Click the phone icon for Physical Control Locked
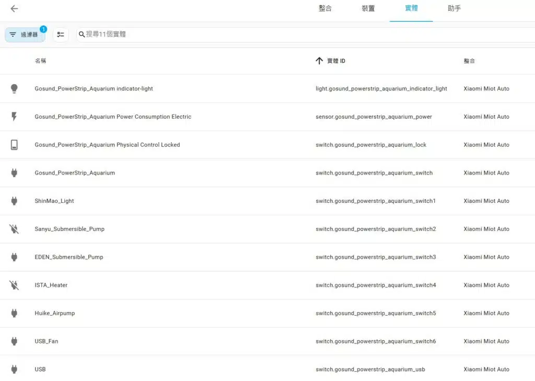Screen dimensions: 535x381 14,145
